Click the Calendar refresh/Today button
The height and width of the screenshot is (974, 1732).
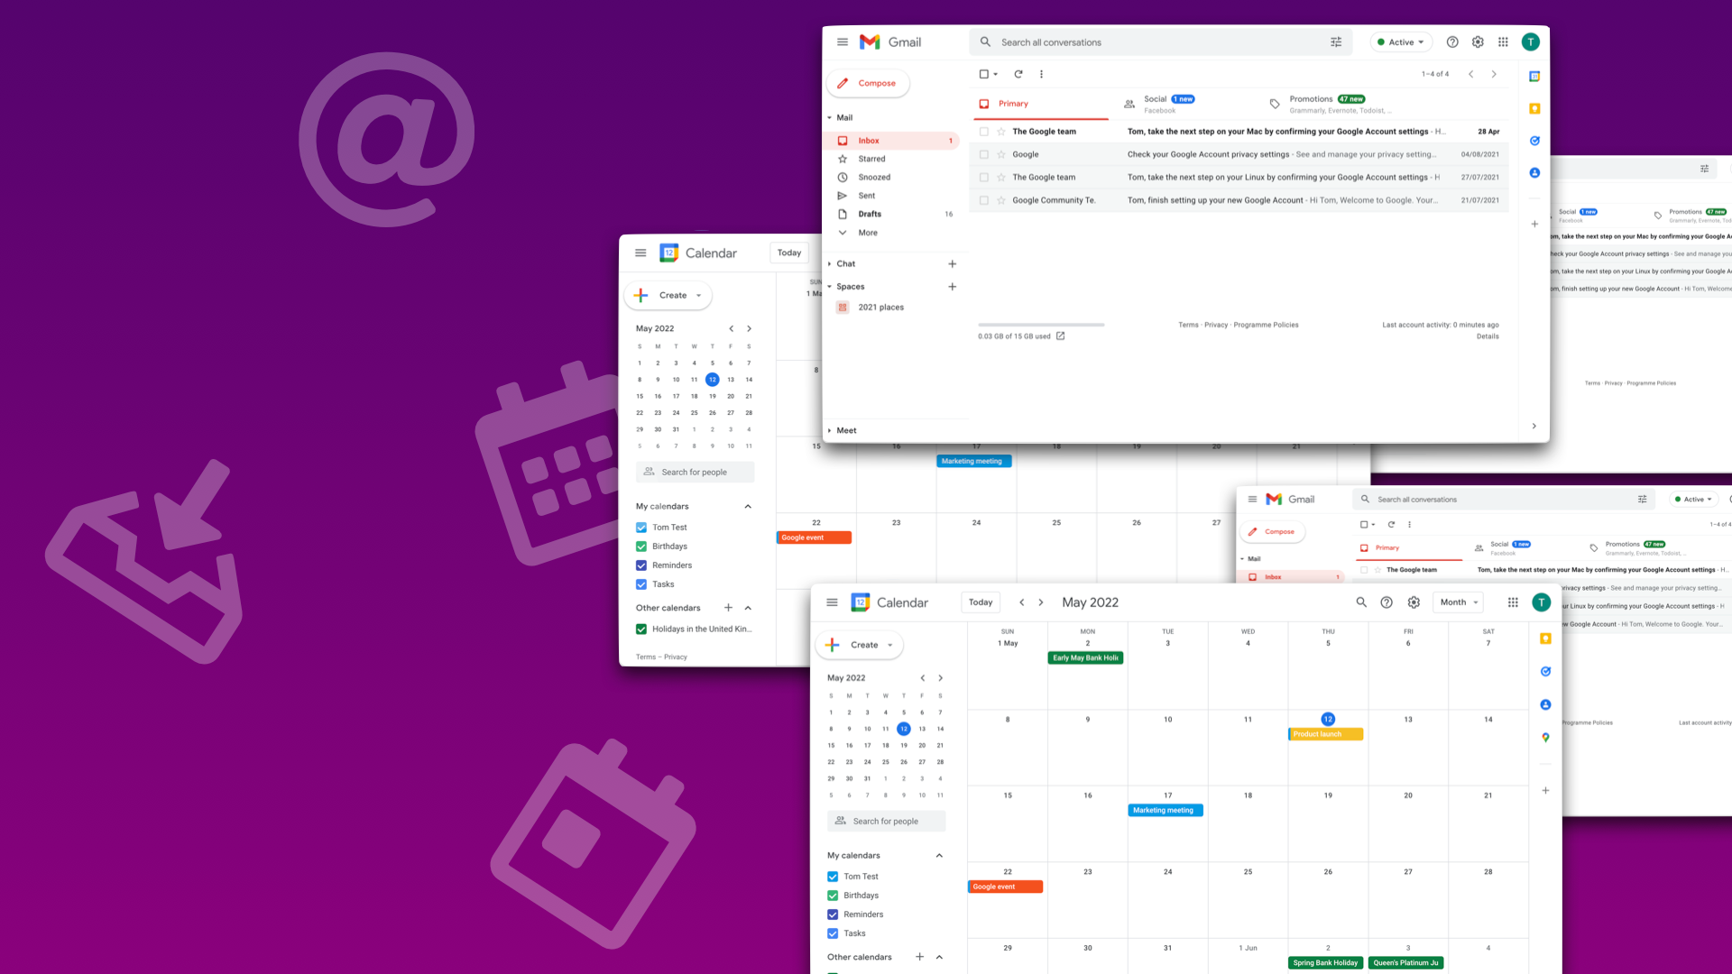(979, 602)
